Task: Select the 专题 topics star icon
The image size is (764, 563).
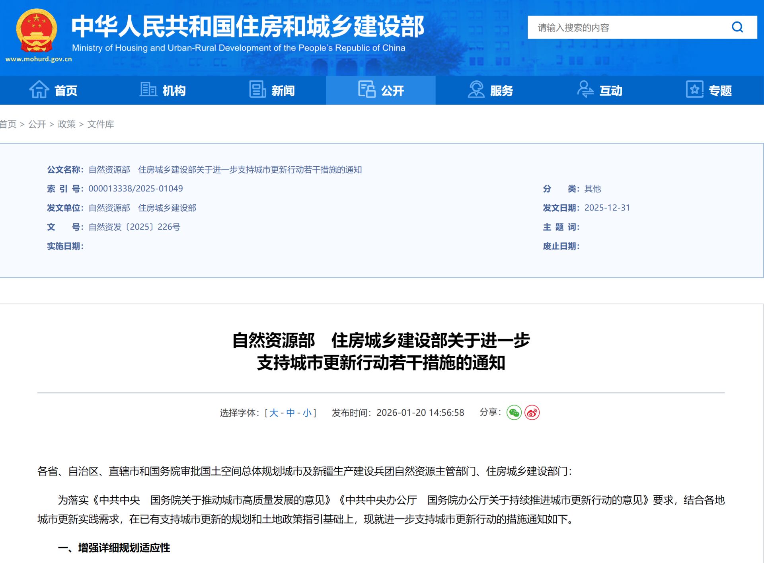Action: [694, 90]
